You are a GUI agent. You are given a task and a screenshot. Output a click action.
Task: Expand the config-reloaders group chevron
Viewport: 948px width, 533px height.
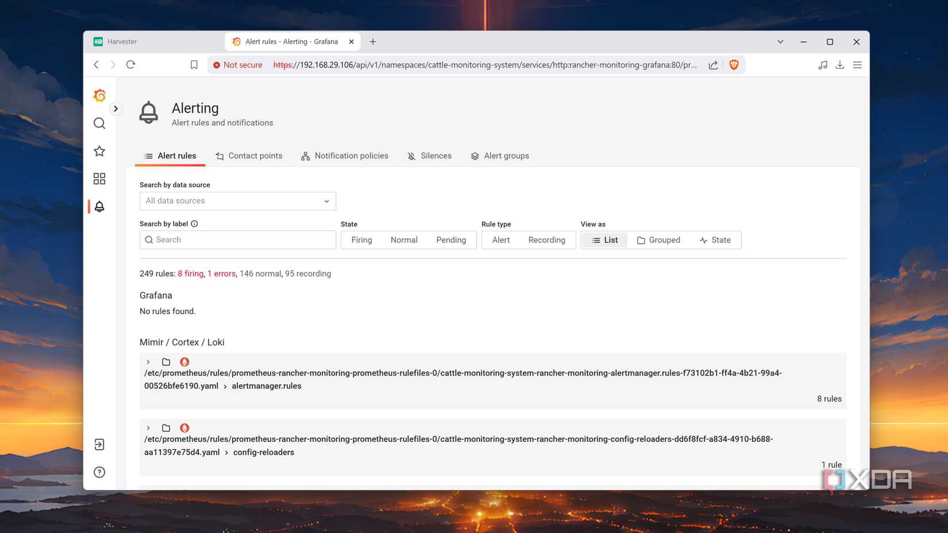coord(148,428)
